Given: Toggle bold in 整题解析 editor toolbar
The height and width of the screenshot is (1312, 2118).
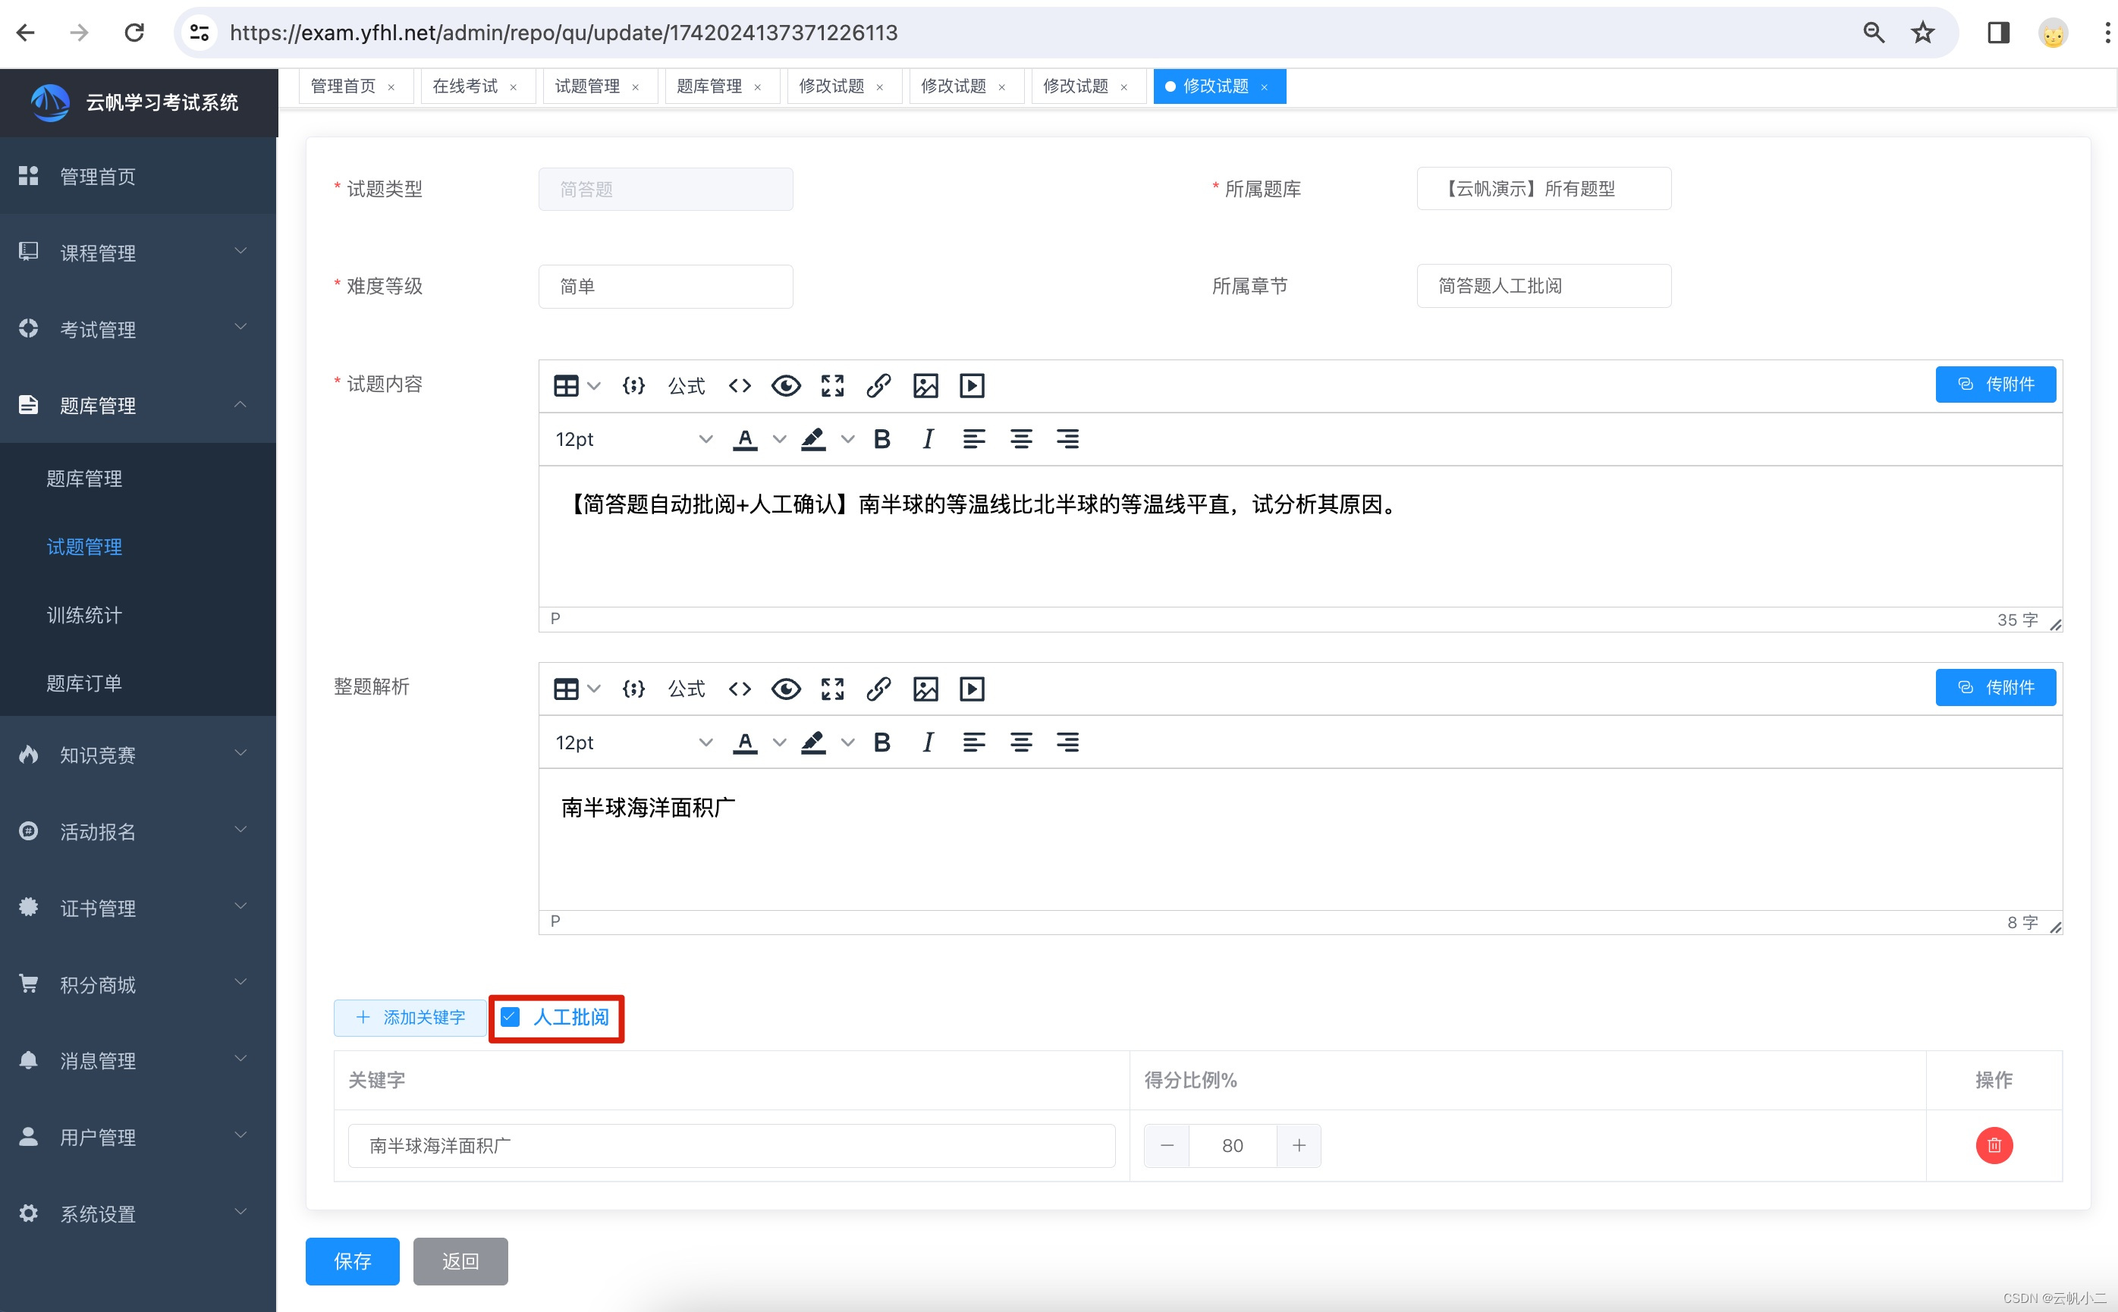Looking at the screenshot, I should [x=882, y=742].
